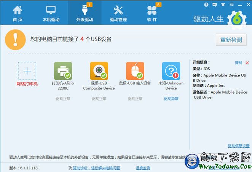
Task: Select the USB mouse input device icon
Action: pos(135,71)
